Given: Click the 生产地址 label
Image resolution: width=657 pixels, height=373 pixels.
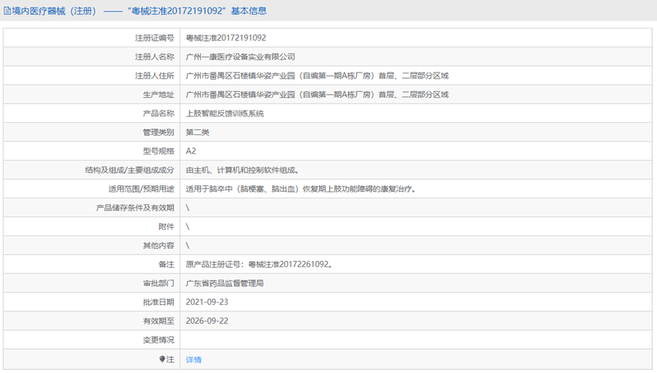Looking at the screenshot, I should 158,95.
